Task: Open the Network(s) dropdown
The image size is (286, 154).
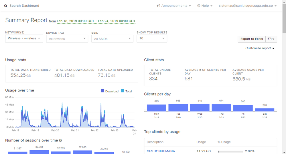Action: point(24,38)
